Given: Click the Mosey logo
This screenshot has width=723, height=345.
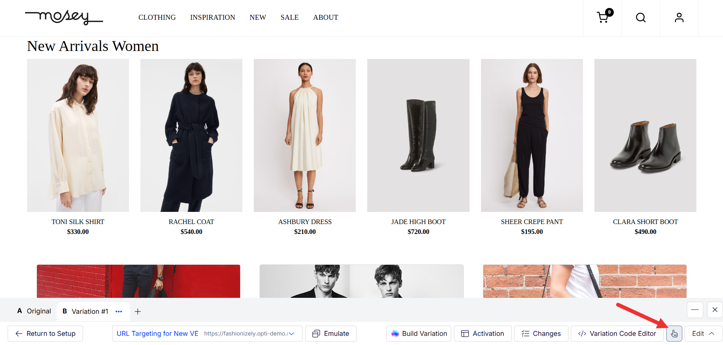Looking at the screenshot, I should pyautogui.click(x=64, y=17).
